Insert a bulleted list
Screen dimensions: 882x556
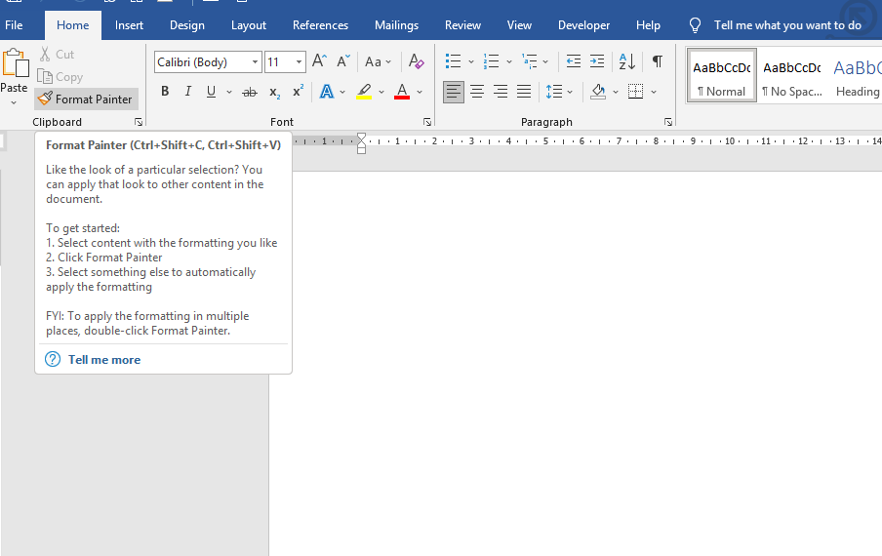453,61
